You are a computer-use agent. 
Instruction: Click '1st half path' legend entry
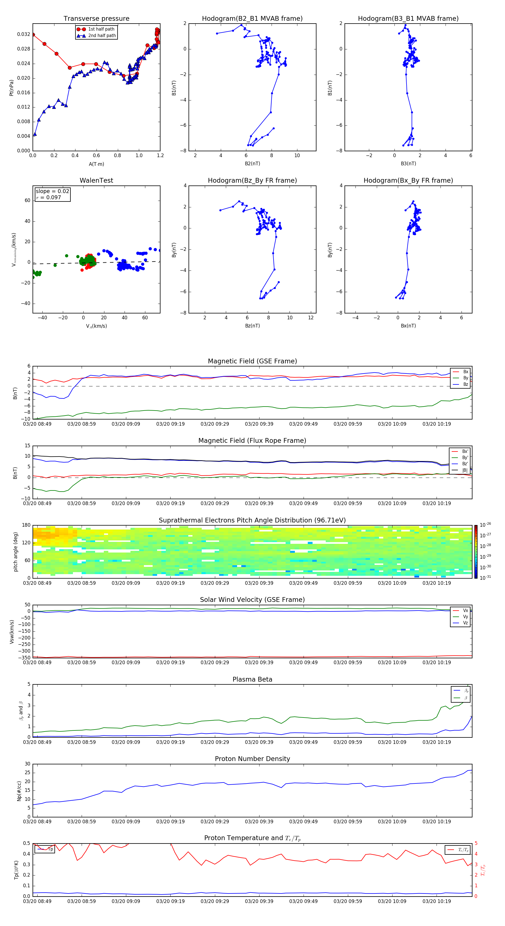(96, 29)
